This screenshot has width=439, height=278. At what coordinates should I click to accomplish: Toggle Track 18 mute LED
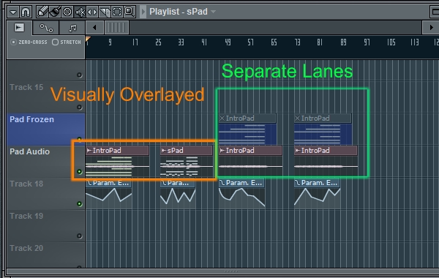pyautogui.click(x=80, y=203)
